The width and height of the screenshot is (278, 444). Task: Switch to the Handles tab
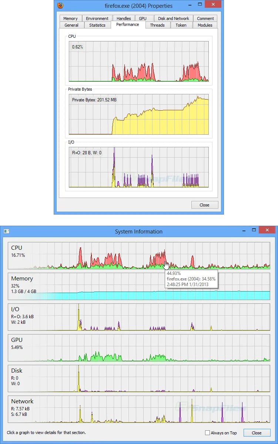pos(124,18)
